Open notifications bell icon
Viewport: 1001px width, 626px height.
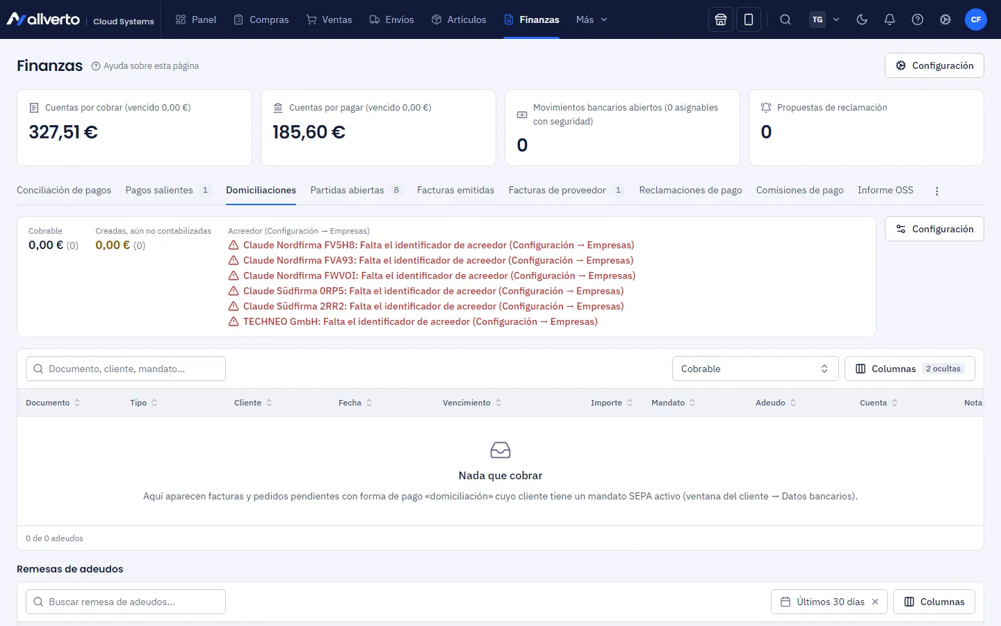click(x=890, y=19)
